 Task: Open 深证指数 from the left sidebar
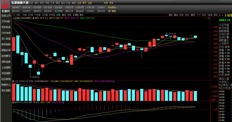6,73
